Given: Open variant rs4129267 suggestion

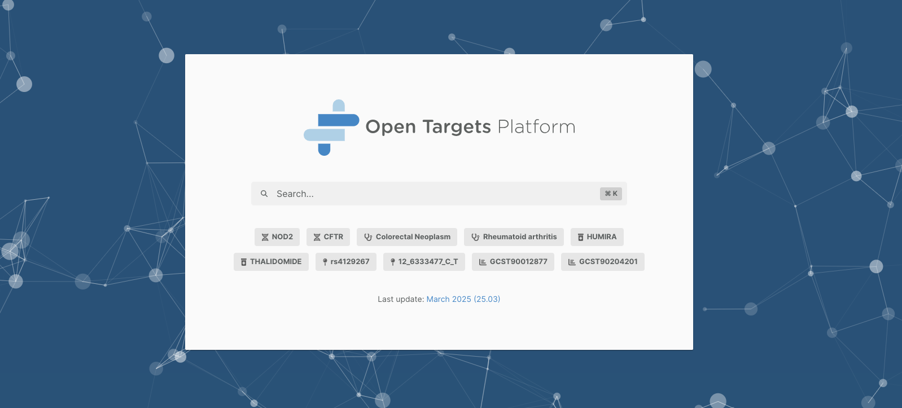Looking at the screenshot, I should [346, 262].
